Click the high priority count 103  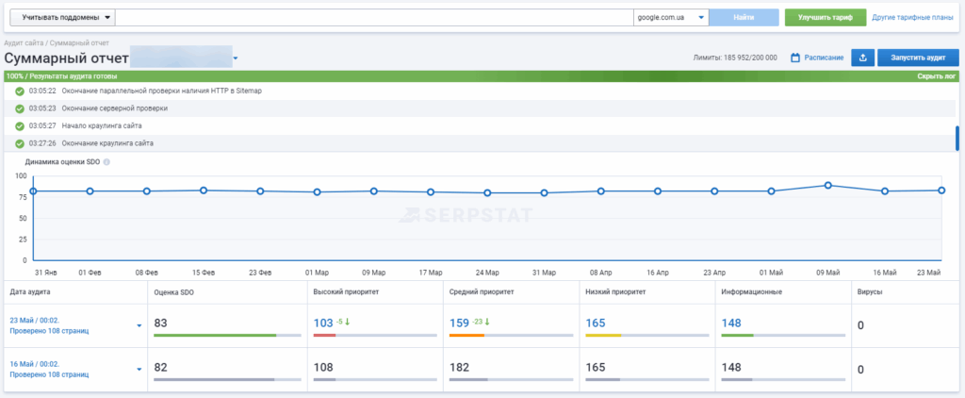pos(323,323)
